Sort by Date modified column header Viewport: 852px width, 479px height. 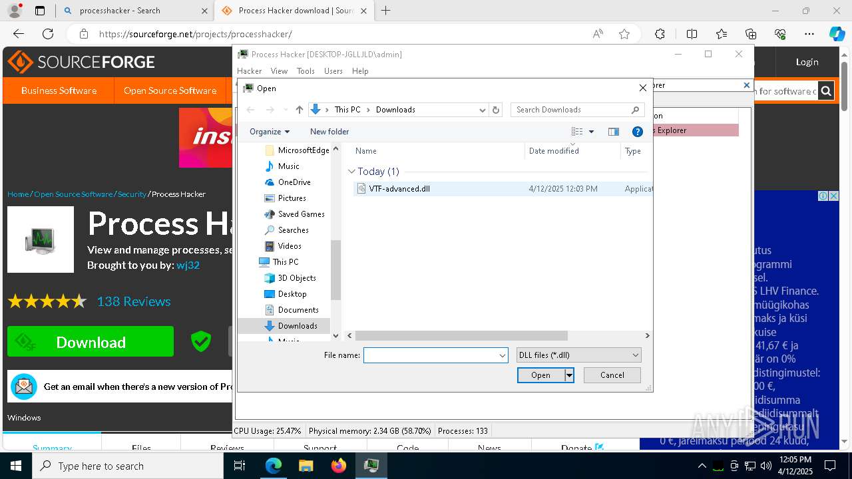point(554,151)
